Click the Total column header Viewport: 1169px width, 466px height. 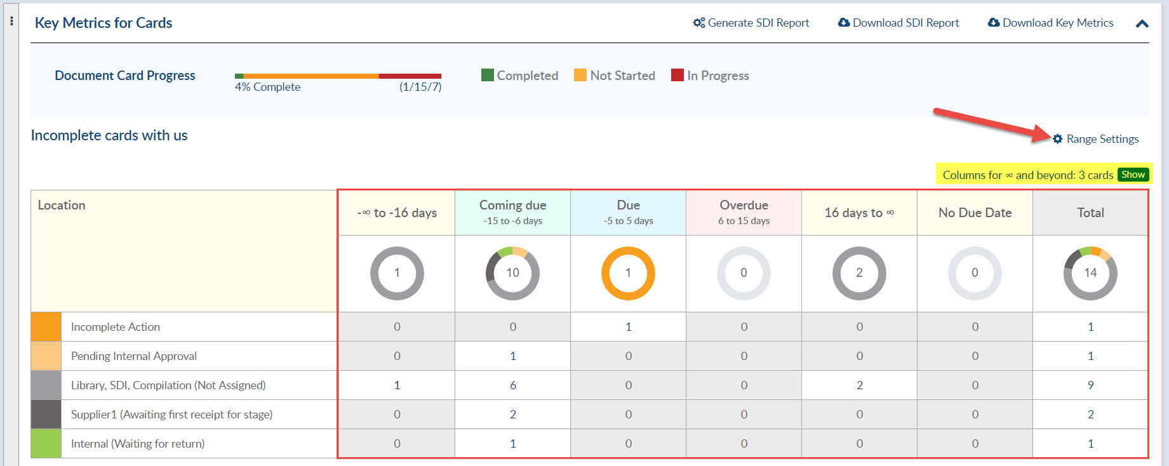pos(1090,213)
